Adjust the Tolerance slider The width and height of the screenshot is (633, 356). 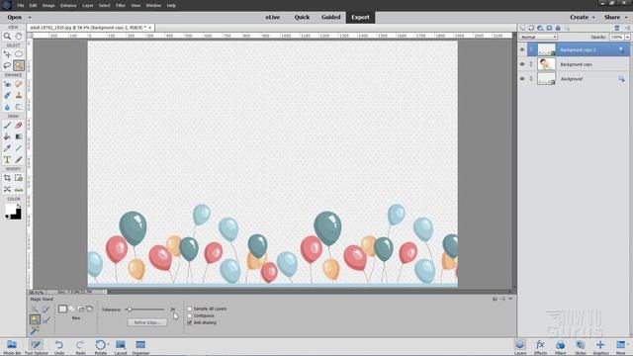(130, 310)
